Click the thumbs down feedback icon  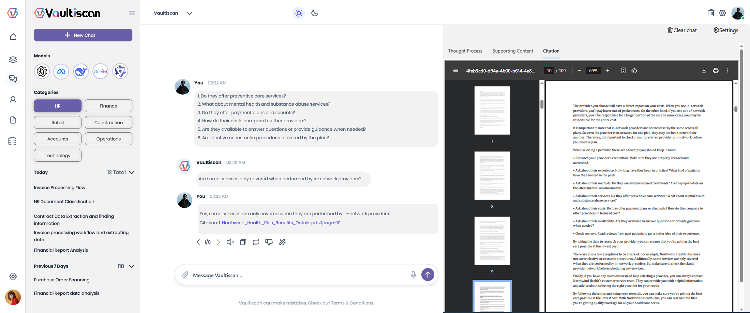269,242
